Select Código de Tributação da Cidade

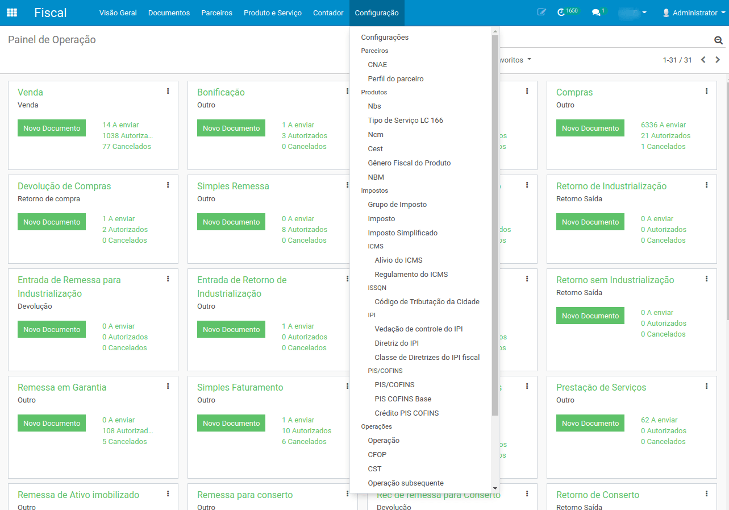point(427,302)
